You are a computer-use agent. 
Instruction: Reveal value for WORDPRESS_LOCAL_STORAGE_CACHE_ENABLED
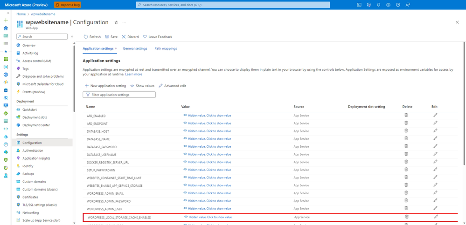click(x=208, y=217)
